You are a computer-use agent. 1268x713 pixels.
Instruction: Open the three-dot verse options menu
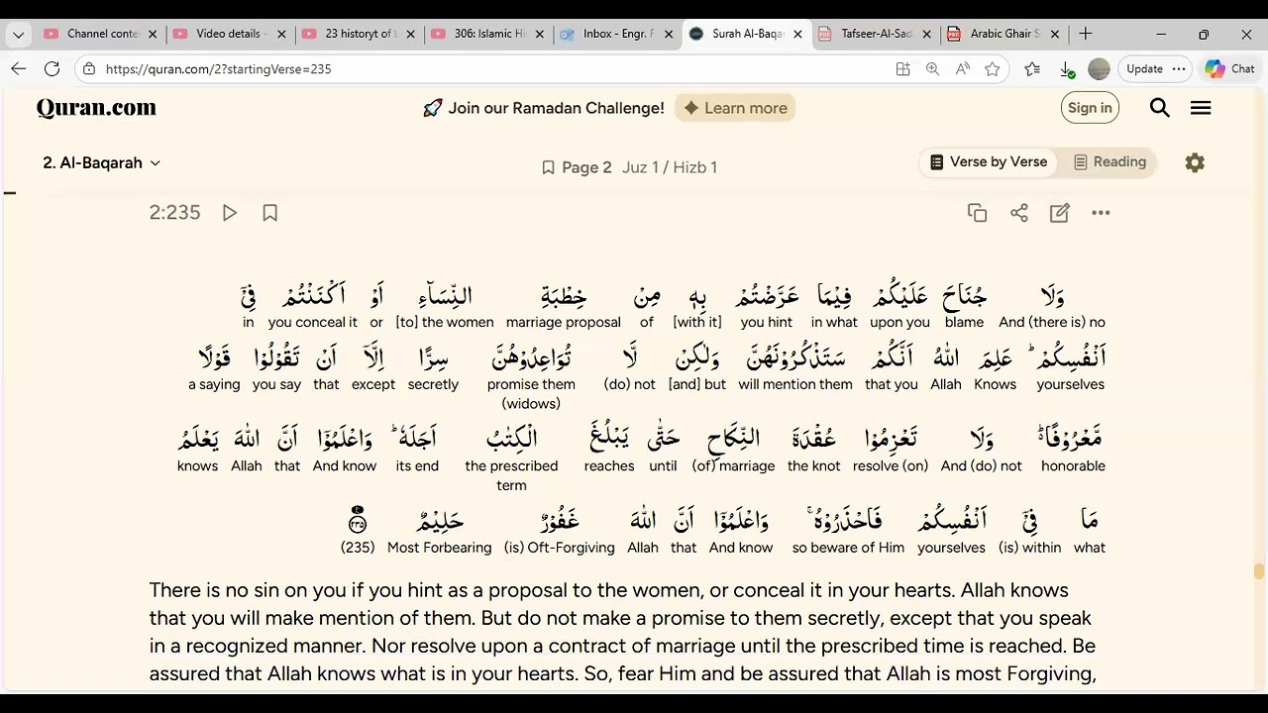point(1101,213)
